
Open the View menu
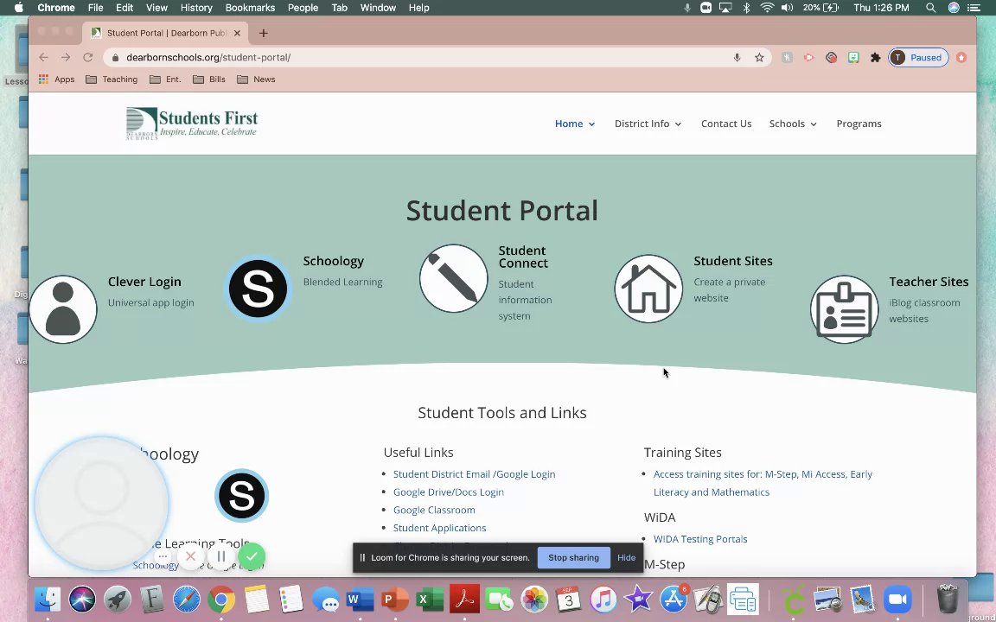156,8
